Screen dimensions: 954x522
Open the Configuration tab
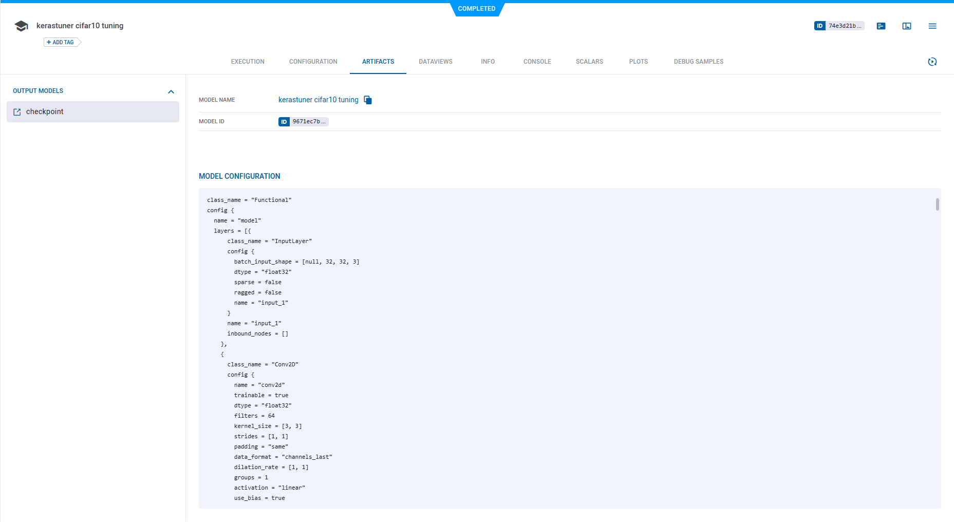[x=313, y=62]
